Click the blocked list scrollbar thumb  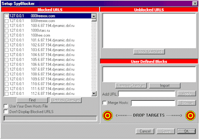[94, 20]
